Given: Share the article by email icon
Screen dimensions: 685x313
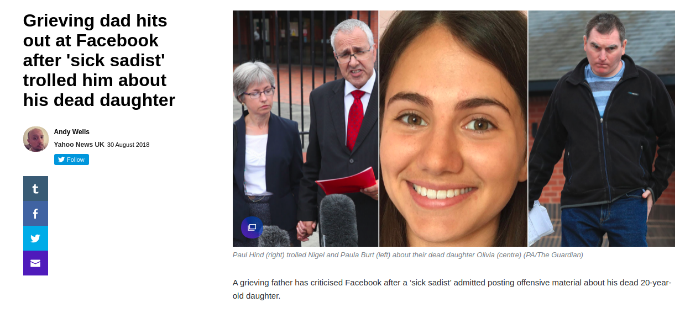Looking at the screenshot, I should point(35,263).
